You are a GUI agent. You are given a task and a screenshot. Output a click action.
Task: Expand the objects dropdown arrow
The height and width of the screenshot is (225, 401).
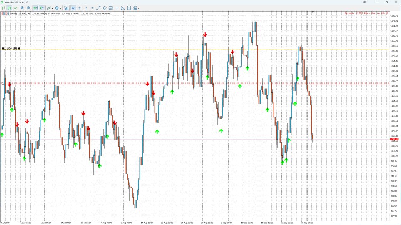139,8
